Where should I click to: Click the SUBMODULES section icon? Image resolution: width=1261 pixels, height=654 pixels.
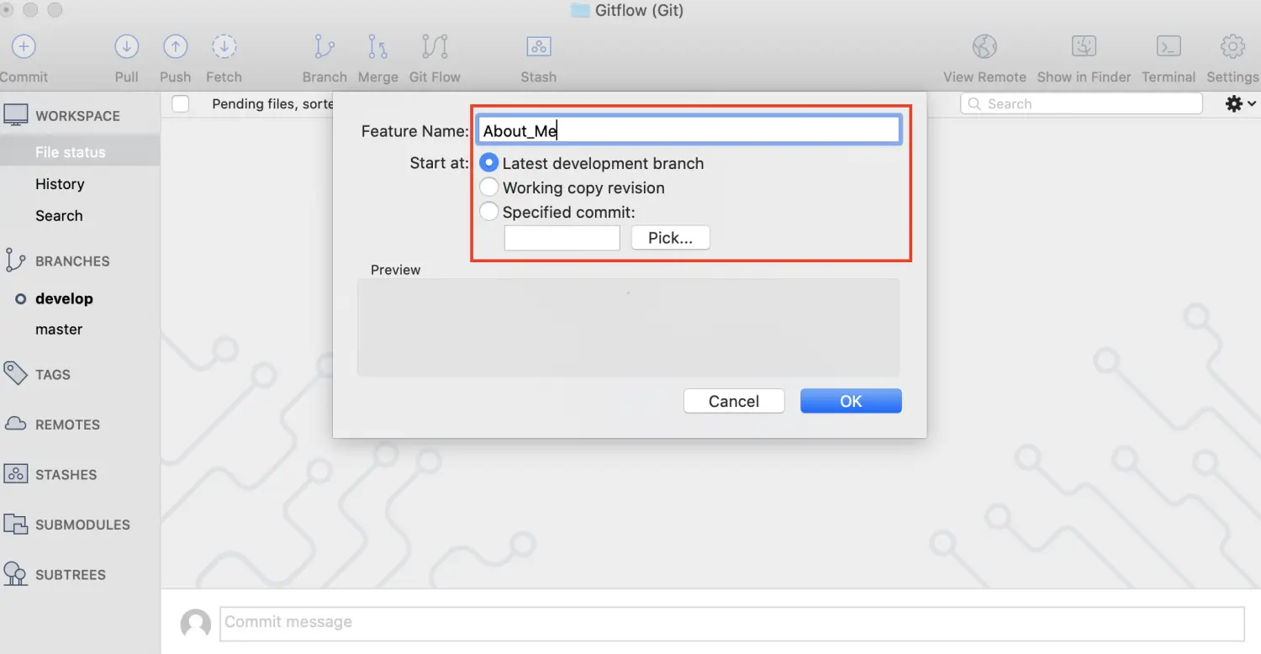(15, 524)
